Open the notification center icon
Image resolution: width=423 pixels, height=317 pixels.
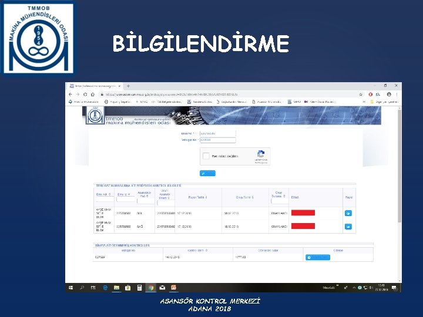(x=394, y=288)
